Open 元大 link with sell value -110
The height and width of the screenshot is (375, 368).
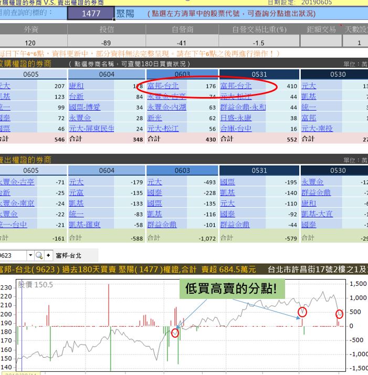point(228,203)
